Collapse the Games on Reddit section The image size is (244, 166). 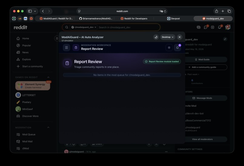click(x=48, y=77)
